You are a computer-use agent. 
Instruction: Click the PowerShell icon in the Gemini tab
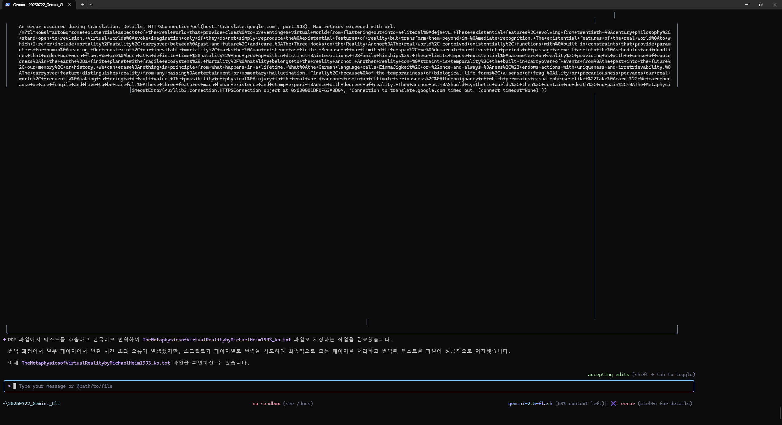[8, 5]
